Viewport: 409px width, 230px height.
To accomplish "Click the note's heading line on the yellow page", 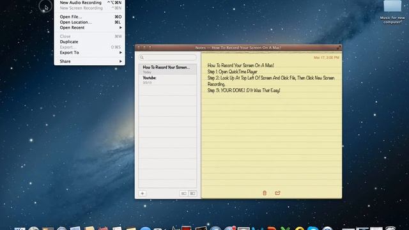I will click(240, 65).
